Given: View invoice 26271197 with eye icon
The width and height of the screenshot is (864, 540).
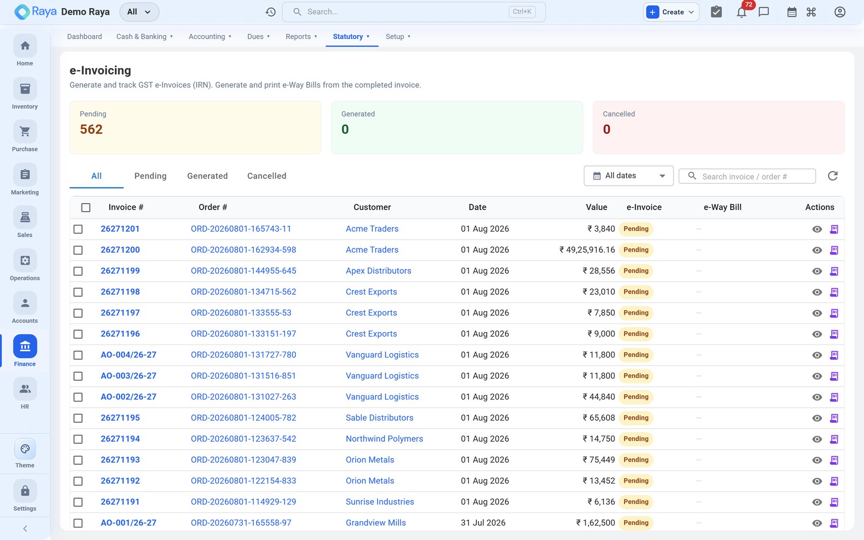Looking at the screenshot, I should pos(817,313).
